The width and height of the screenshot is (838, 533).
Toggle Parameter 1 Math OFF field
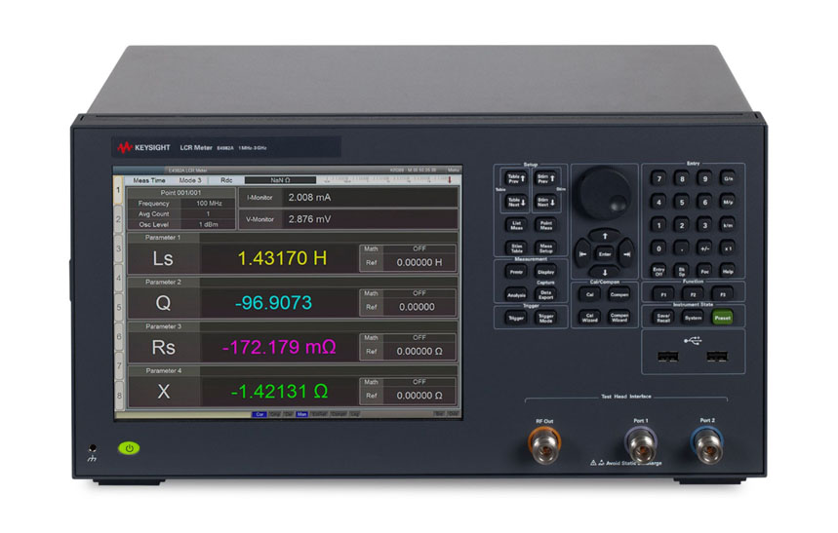tap(419, 248)
